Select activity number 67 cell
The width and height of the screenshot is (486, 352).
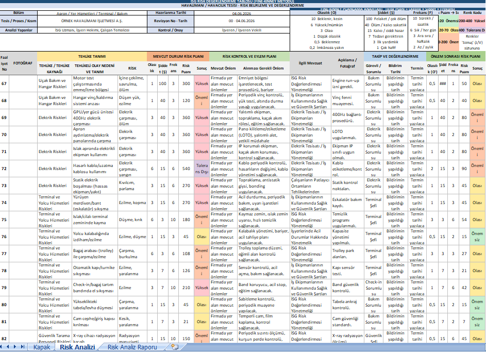4,83
